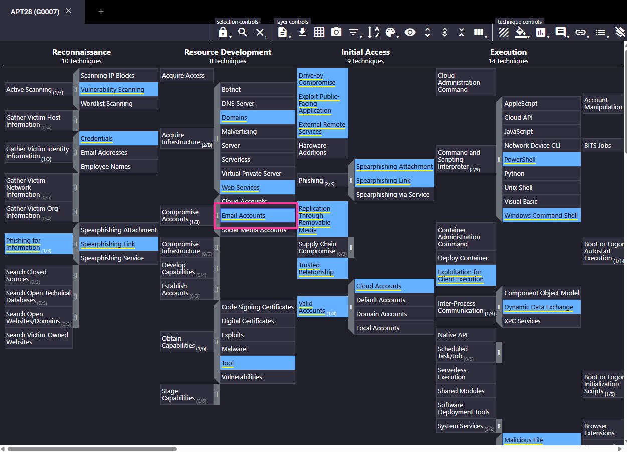Toggle enabled state of selected technique
Screen dimensions: 627x452
click(x=504, y=32)
